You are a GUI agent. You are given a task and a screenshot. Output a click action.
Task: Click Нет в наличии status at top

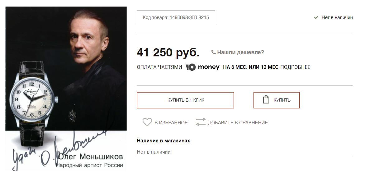pos(337,17)
